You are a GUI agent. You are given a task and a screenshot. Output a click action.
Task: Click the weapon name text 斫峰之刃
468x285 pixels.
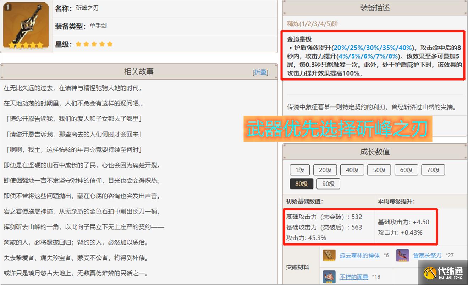(x=87, y=8)
